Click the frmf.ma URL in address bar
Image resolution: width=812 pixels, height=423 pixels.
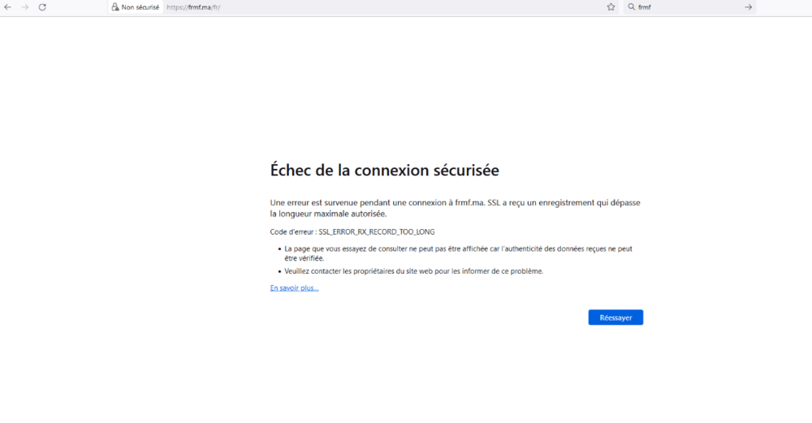coord(199,7)
